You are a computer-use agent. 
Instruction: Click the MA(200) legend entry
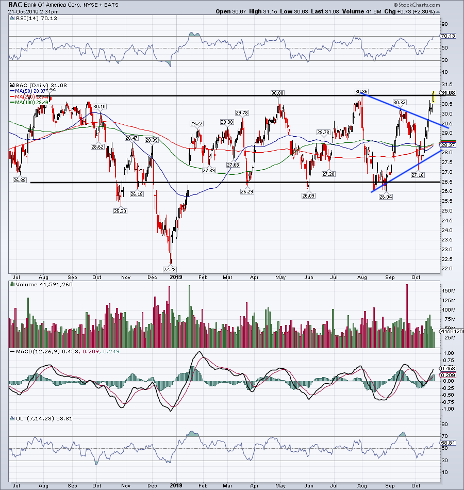29,96
